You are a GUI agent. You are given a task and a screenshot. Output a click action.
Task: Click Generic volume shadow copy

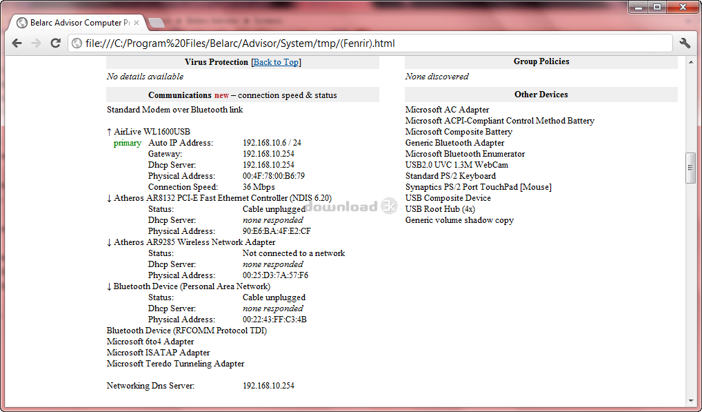click(x=459, y=220)
